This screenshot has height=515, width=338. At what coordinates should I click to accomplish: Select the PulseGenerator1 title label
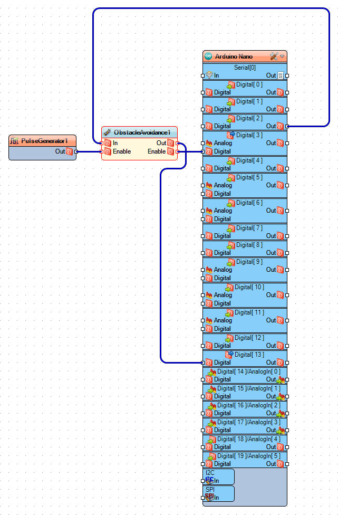point(44,141)
